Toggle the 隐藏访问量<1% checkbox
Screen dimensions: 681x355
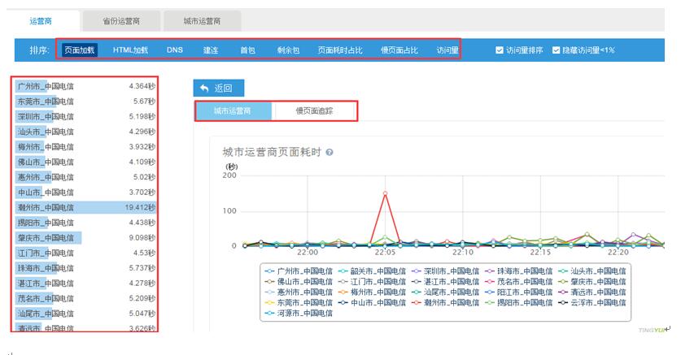[x=556, y=50]
